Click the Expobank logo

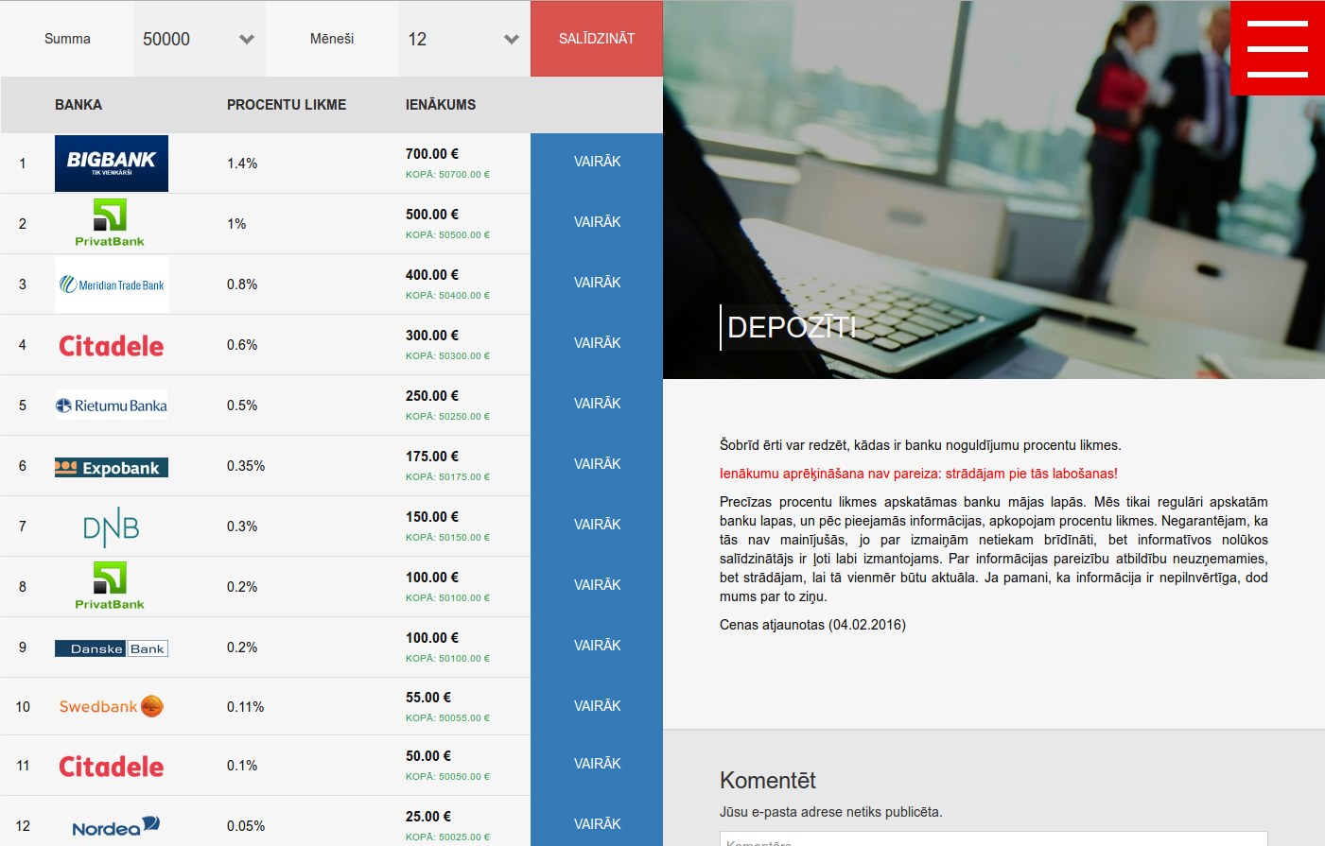point(112,468)
